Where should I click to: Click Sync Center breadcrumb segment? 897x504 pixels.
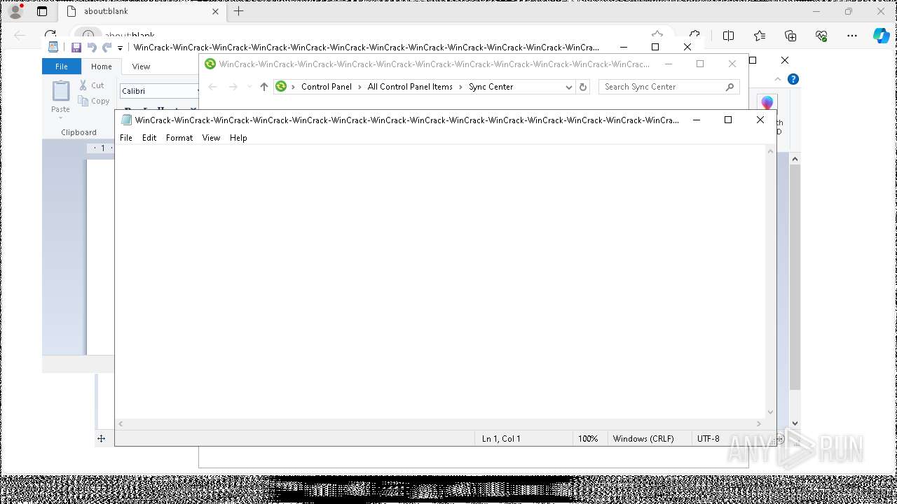[x=491, y=87]
